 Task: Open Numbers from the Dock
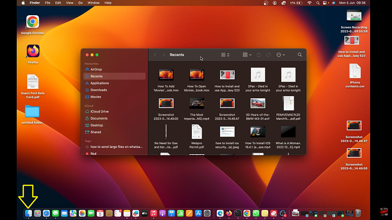pos(180,213)
